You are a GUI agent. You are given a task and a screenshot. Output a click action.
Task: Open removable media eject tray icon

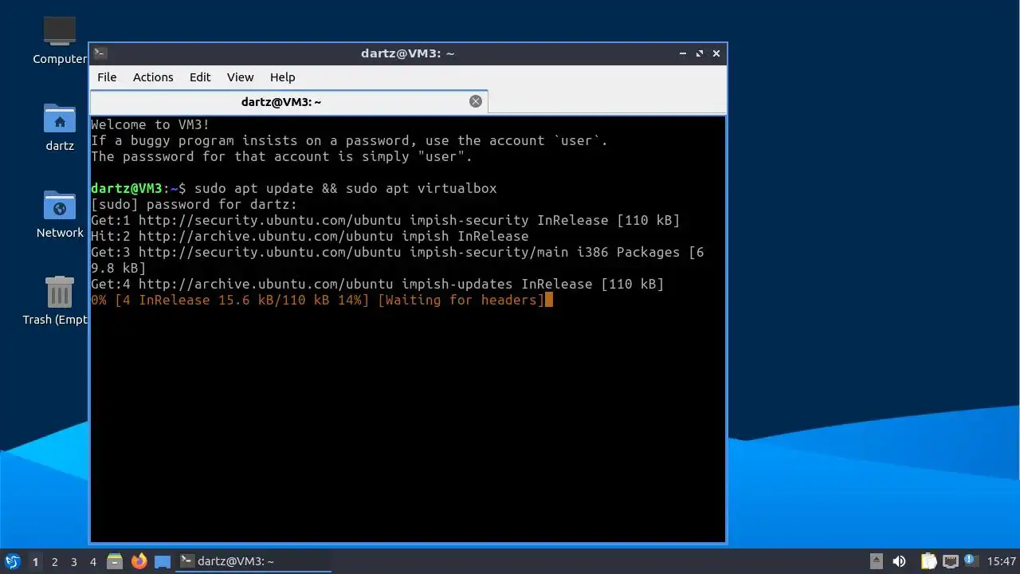(876, 561)
